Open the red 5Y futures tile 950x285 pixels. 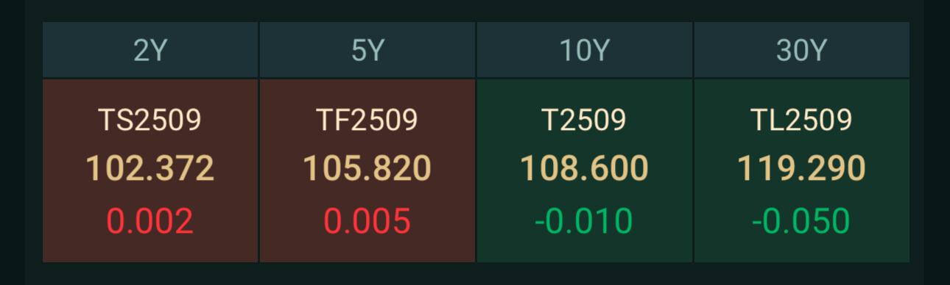click(x=367, y=170)
